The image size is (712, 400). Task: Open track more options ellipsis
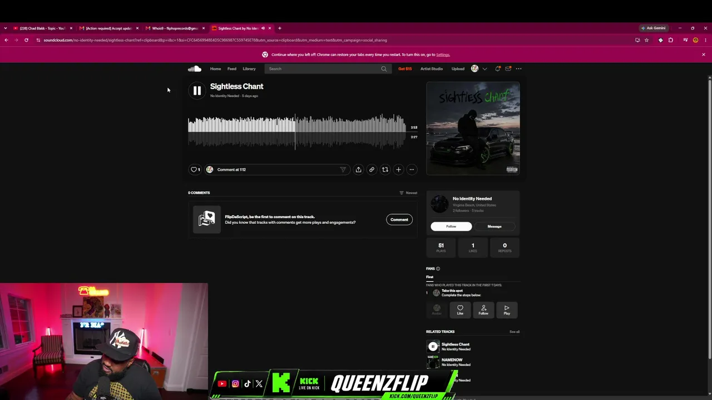412,169
